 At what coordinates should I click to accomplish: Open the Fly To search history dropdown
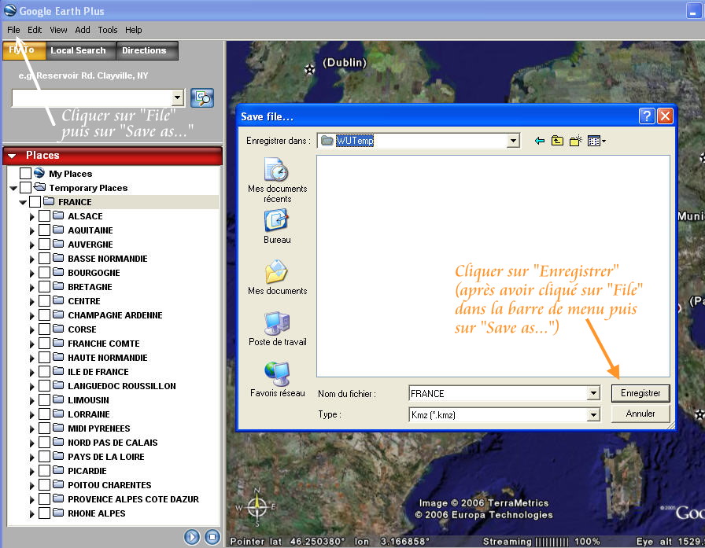pos(178,97)
